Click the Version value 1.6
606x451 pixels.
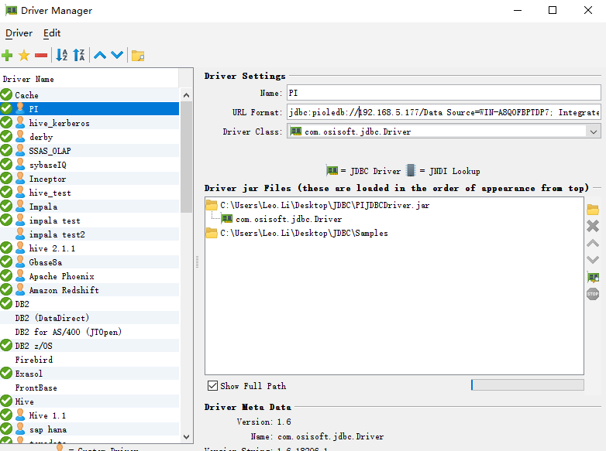point(284,422)
